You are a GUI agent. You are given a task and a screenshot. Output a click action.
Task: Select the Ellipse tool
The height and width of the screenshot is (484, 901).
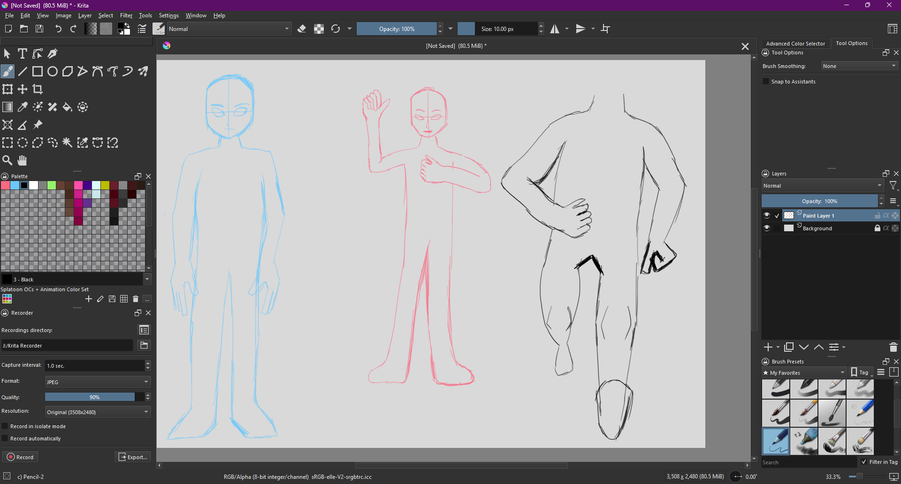[x=53, y=71]
